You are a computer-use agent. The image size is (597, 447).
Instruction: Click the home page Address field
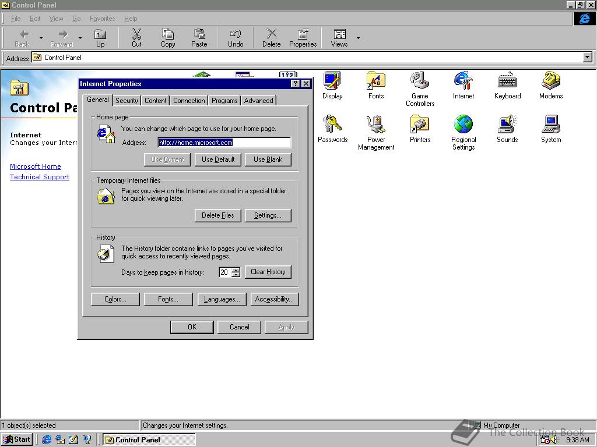pos(224,143)
